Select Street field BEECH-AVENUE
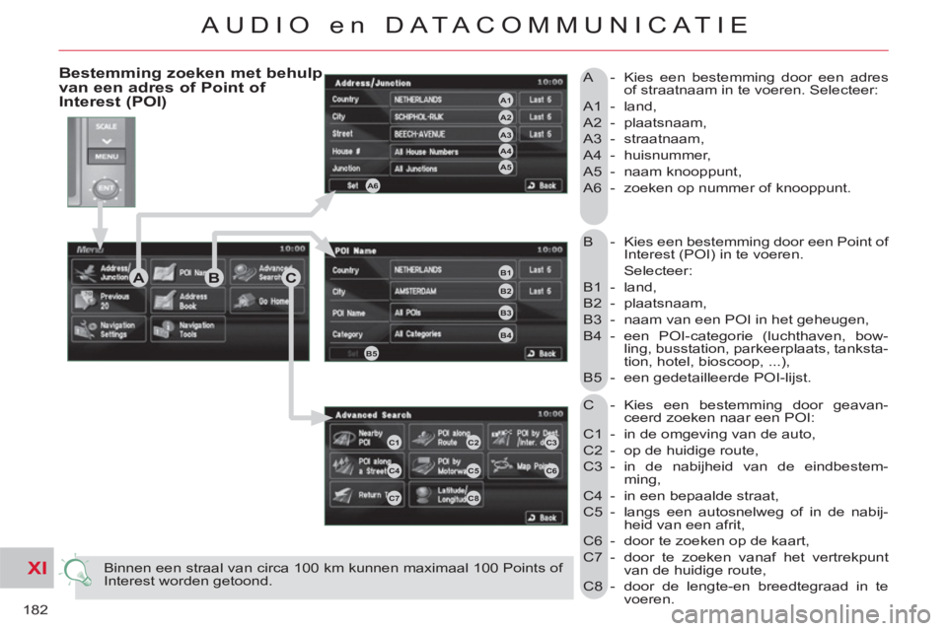The image size is (947, 631). point(452,134)
